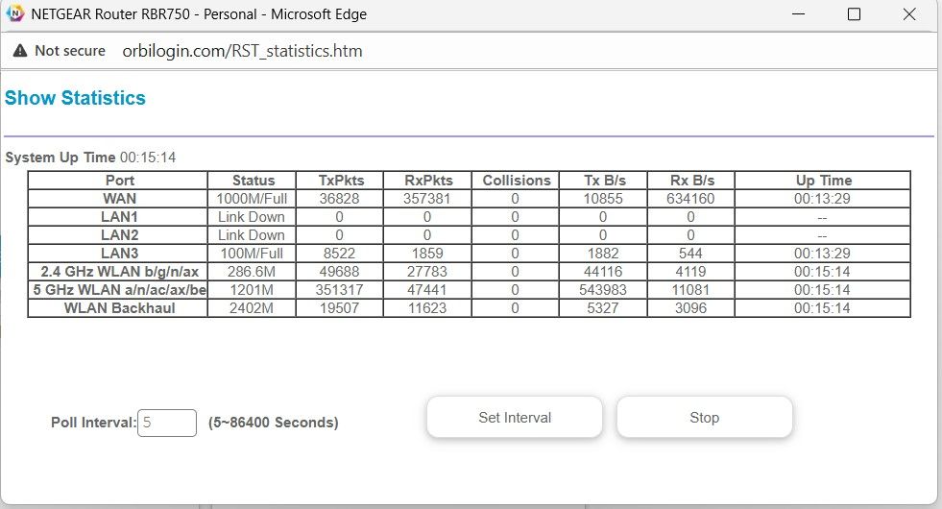Click the Not secure warning icon
This screenshot has width=942, height=509.
click(x=20, y=51)
